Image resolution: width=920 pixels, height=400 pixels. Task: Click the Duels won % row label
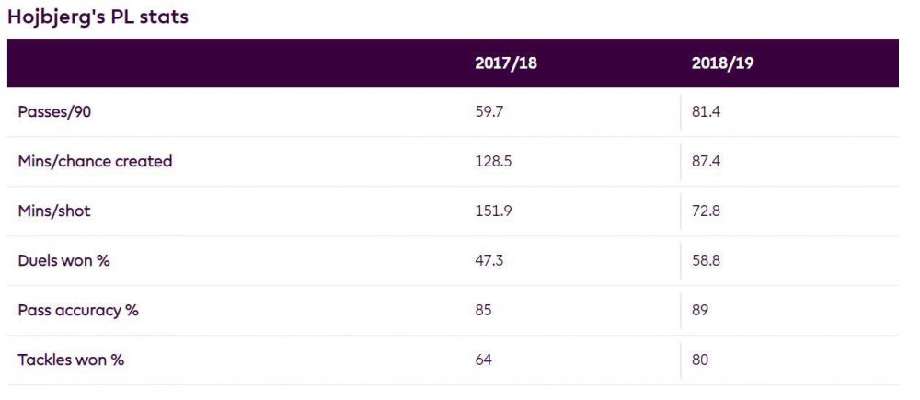pos(63,261)
